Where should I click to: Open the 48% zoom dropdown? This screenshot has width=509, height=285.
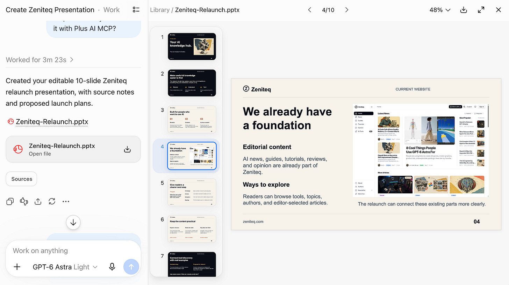pos(440,10)
